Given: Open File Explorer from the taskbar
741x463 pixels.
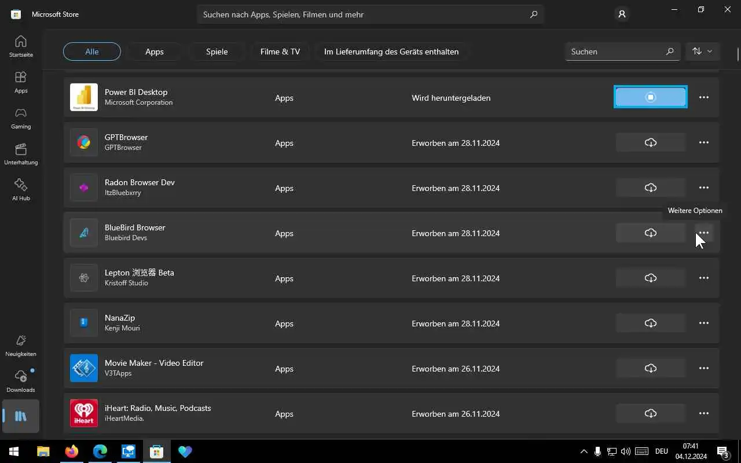Looking at the screenshot, I should pos(43,451).
